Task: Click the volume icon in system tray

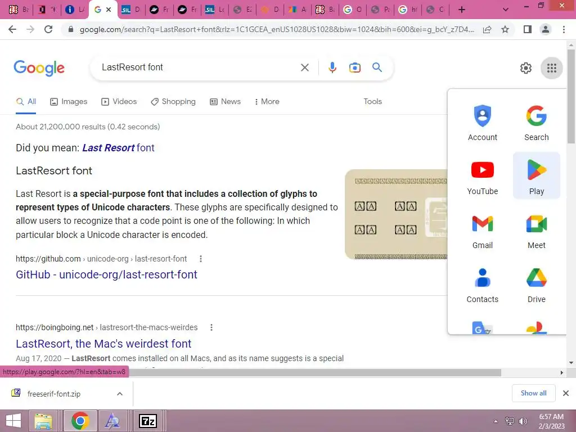Action: 523,421
